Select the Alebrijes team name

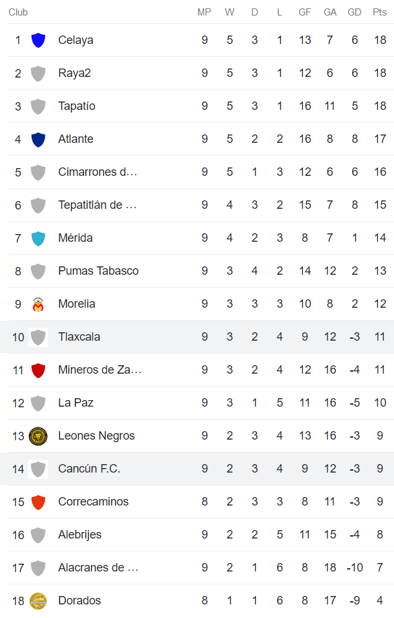79,535
